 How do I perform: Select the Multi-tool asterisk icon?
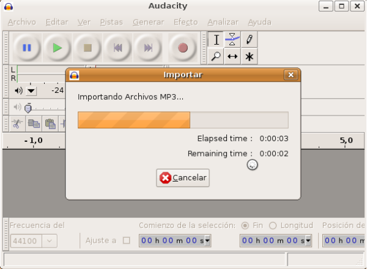pyautogui.click(x=249, y=56)
